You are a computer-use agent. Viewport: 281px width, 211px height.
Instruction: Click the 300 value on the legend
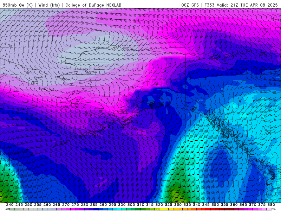(x=122, y=205)
